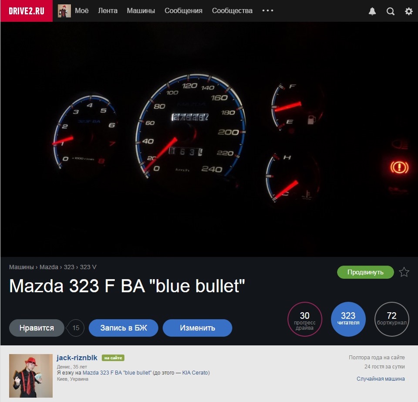
Task: Follow Машины breadcrumb link
Action: [x=21, y=267]
